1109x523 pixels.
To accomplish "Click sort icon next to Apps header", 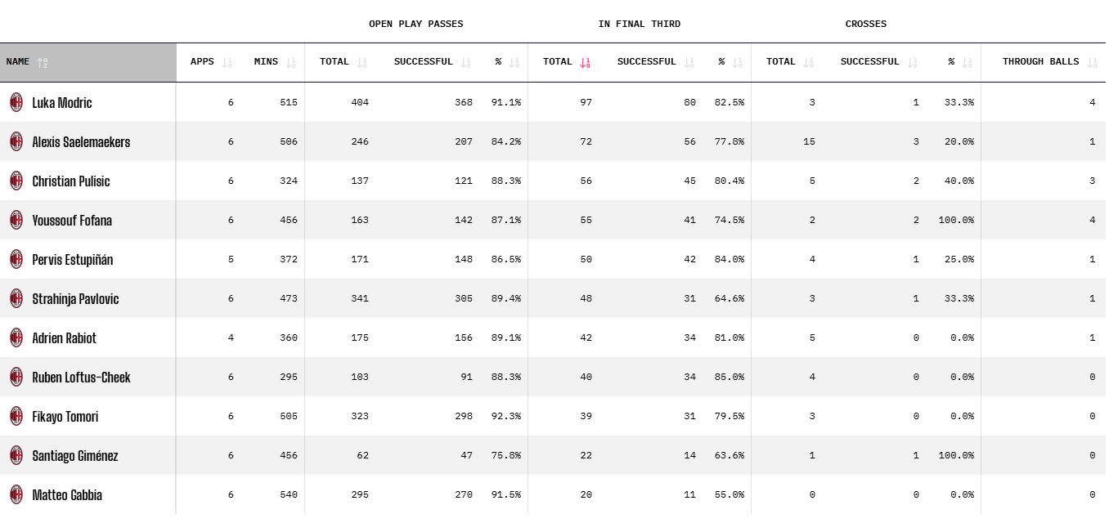I will 227,62.
